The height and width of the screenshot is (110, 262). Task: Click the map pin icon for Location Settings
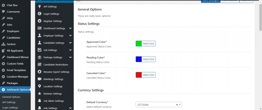(40, 86)
